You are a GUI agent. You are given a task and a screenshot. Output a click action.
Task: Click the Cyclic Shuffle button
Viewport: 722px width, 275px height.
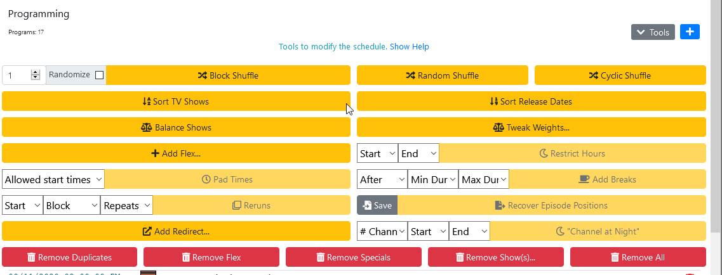tap(620, 75)
